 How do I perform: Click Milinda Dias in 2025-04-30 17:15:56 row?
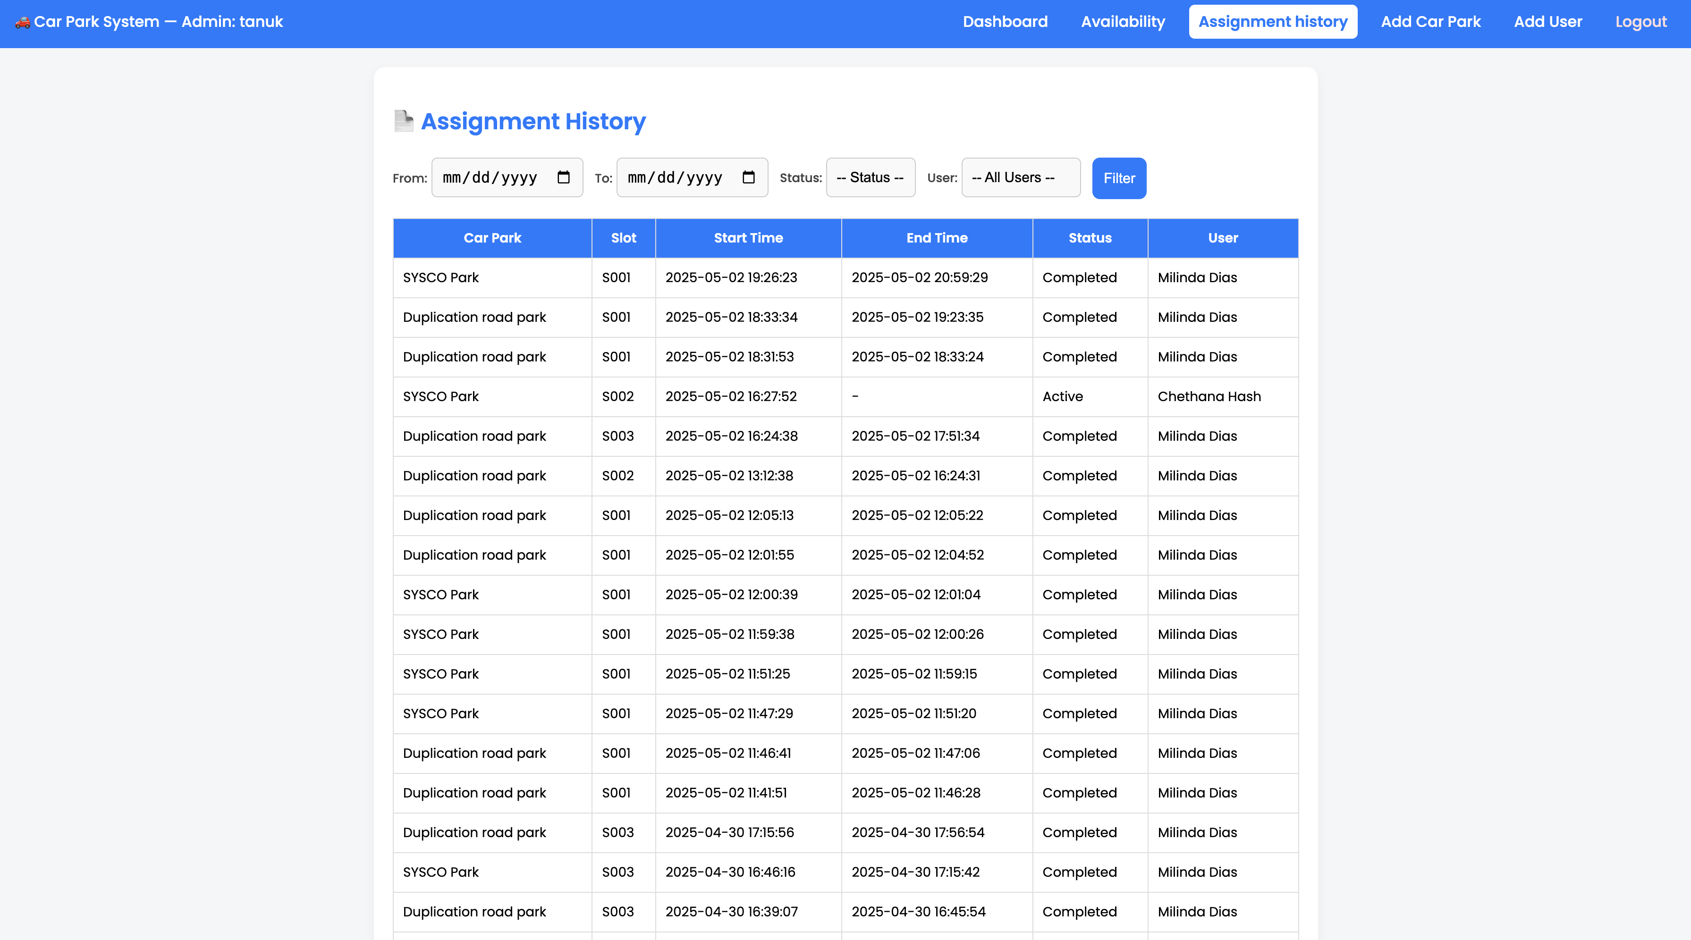coord(1197,832)
